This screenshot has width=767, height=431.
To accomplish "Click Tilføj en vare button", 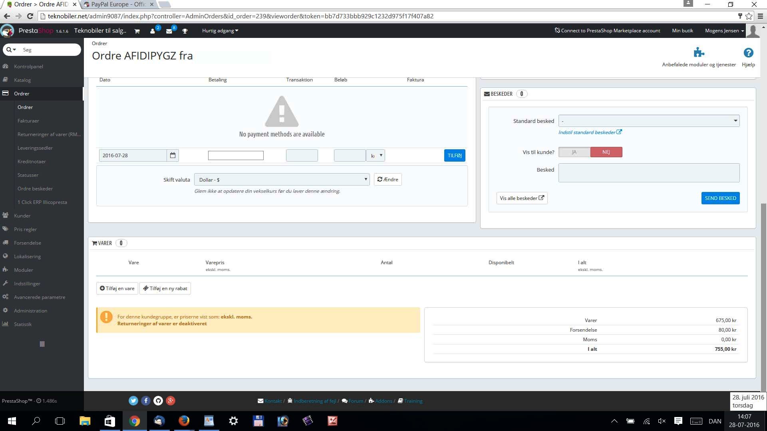I will click(x=117, y=288).
